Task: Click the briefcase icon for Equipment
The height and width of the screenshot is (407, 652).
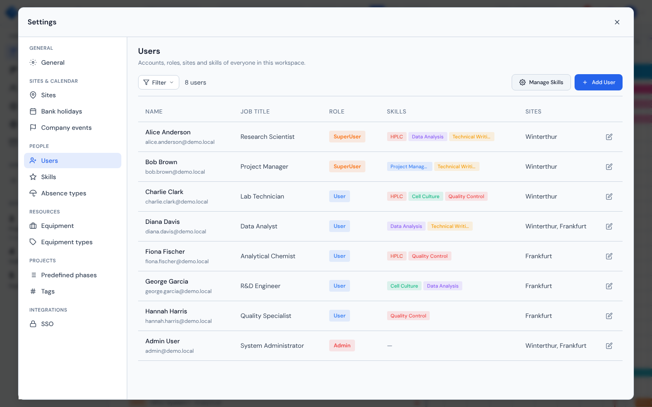Action: (33, 226)
